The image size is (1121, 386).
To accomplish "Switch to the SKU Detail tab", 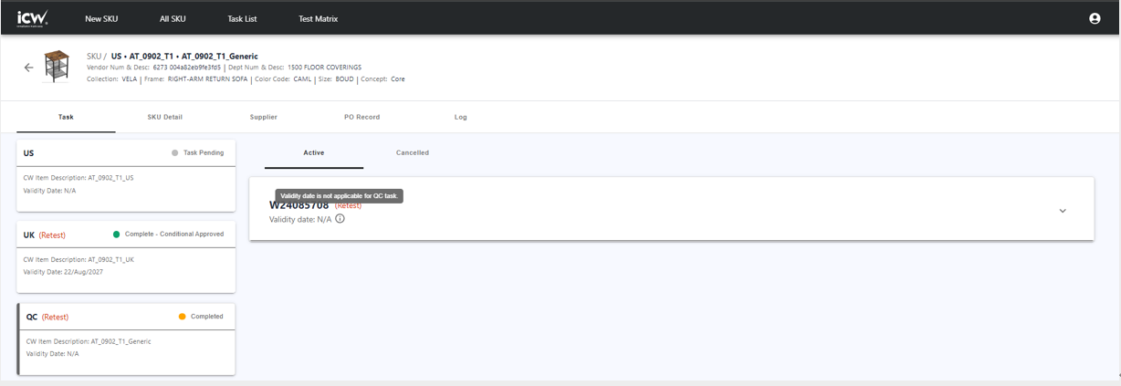I will point(165,117).
